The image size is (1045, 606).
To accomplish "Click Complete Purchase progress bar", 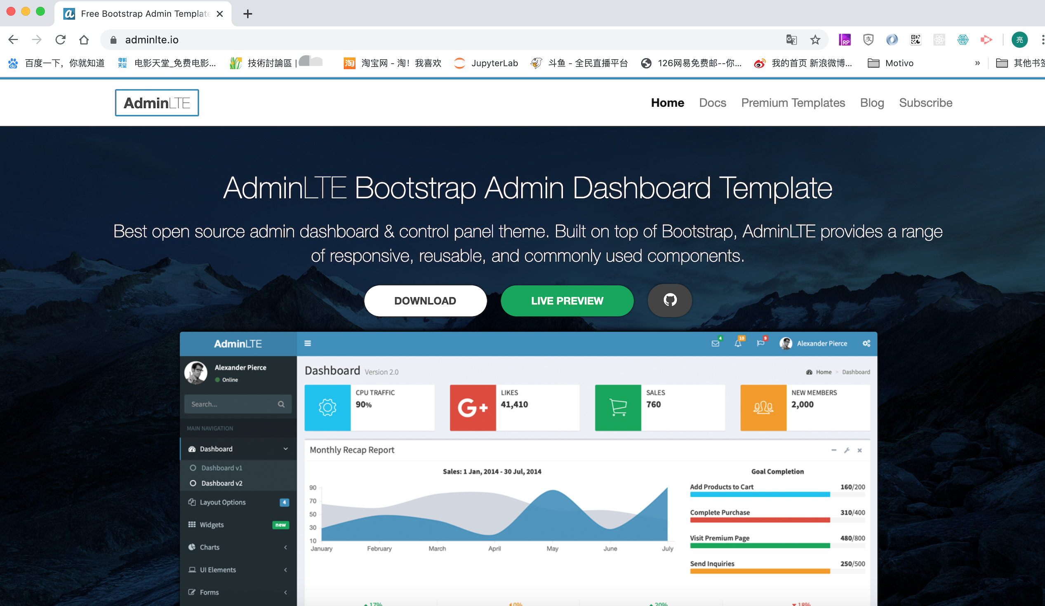I will pyautogui.click(x=777, y=520).
